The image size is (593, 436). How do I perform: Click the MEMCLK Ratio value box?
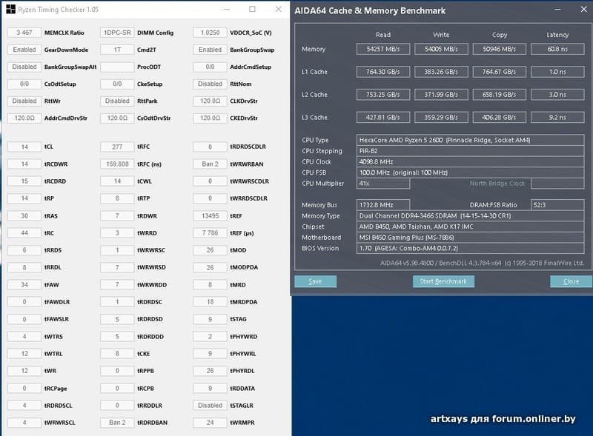point(24,33)
